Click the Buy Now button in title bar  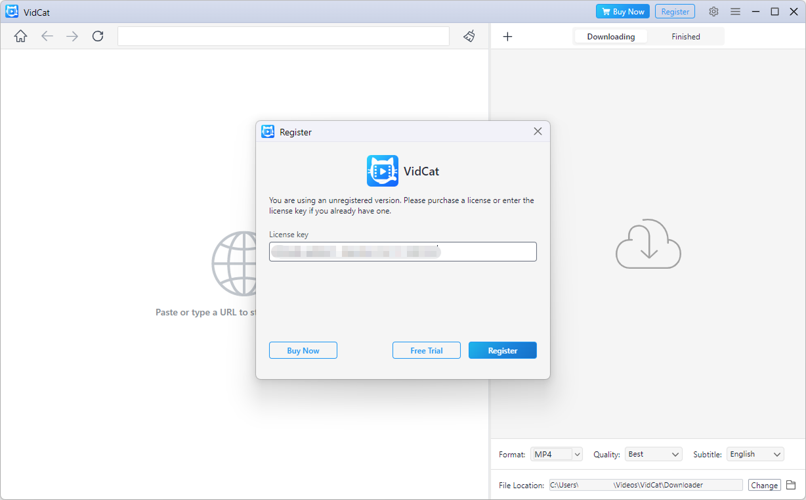click(x=623, y=12)
